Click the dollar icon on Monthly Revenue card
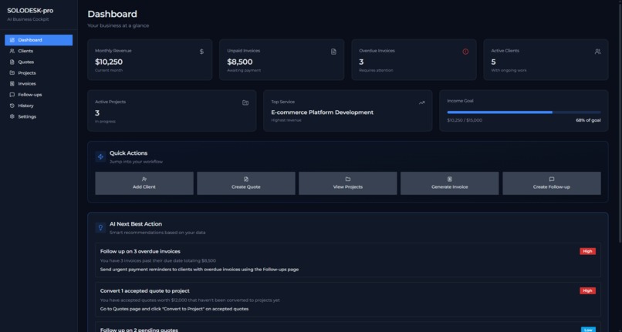 coord(201,52)
